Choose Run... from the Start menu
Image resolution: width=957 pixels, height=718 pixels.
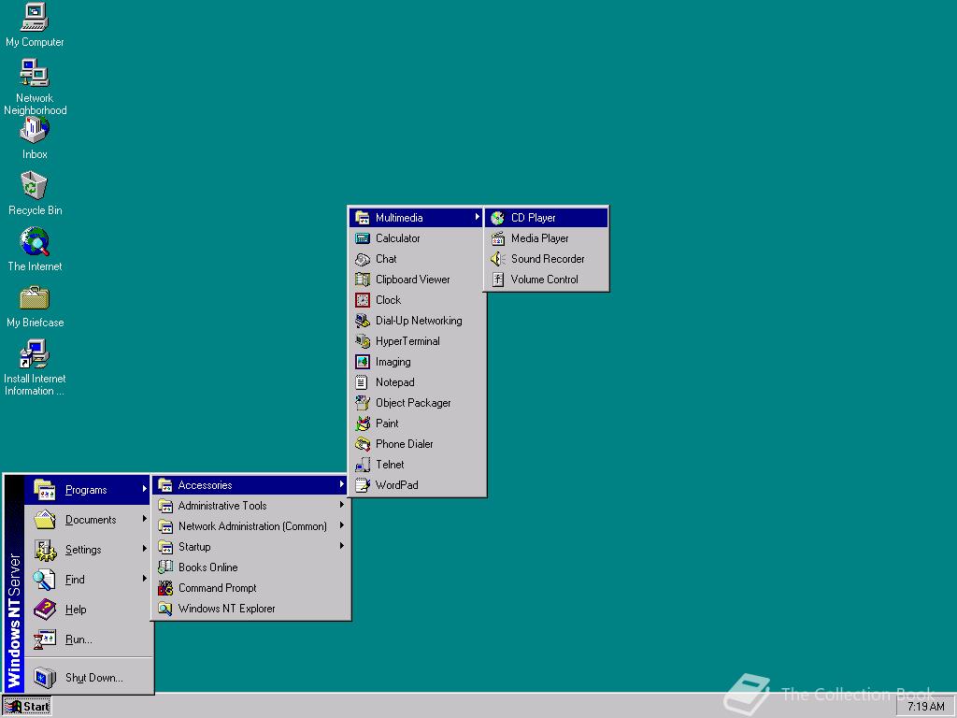[x=88, y=639]
